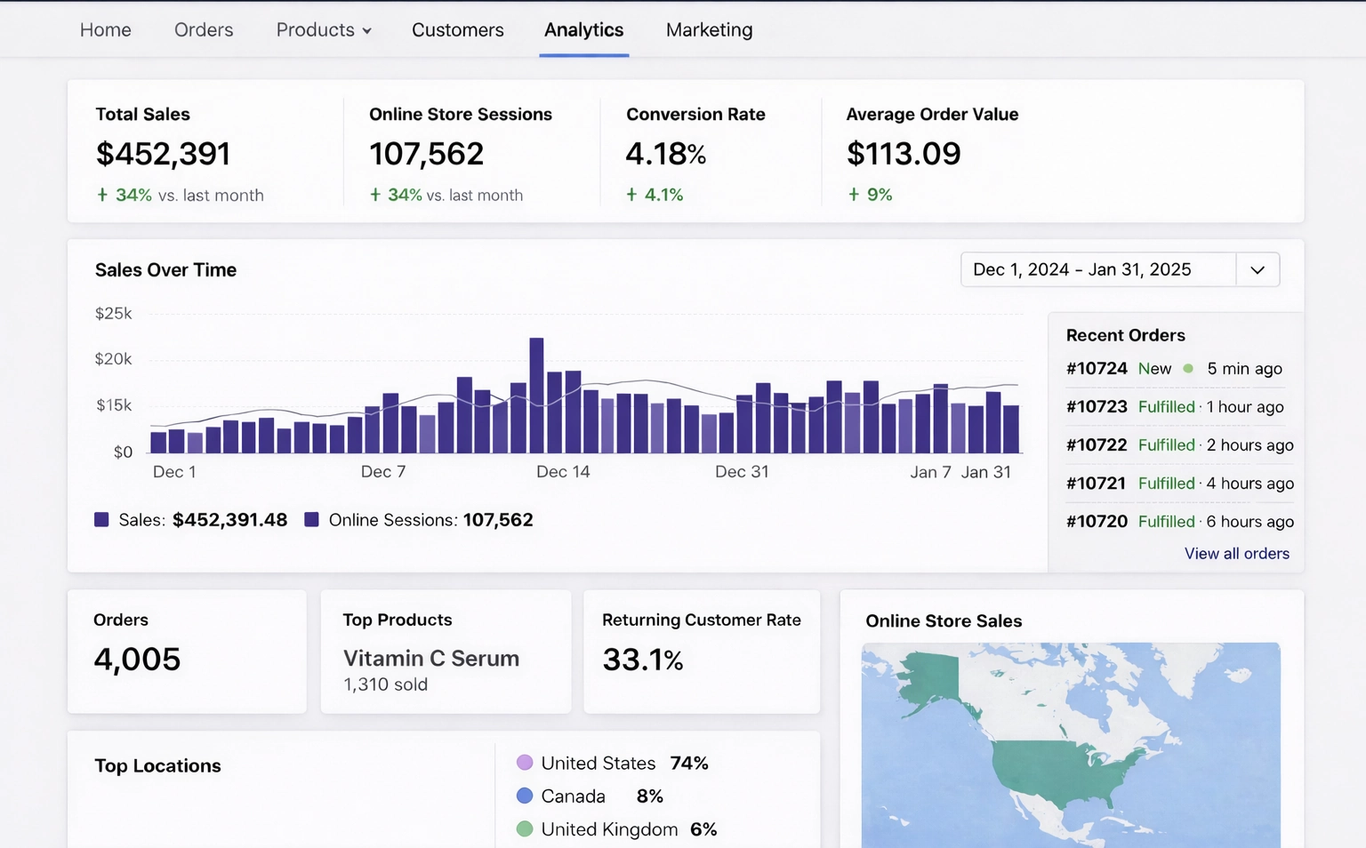This screenshot has width=1366, height=848.
Task: Click the purple United States legend dot
Action: click(525, 762)
